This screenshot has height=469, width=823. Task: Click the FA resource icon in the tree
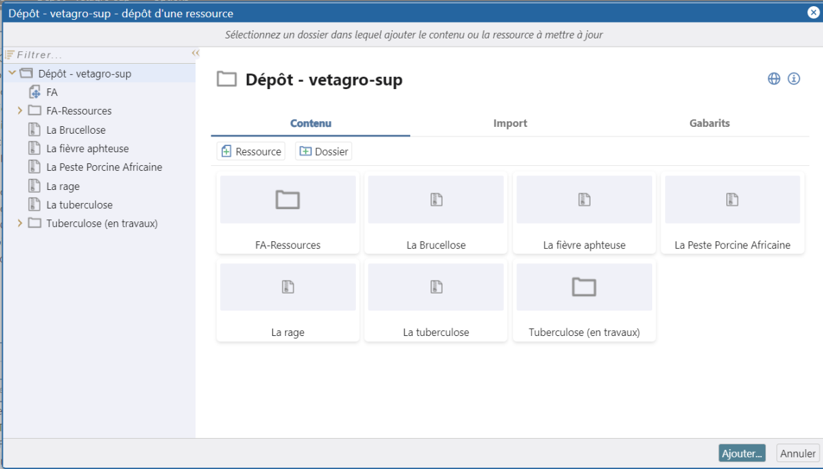(x=35, y=92)
